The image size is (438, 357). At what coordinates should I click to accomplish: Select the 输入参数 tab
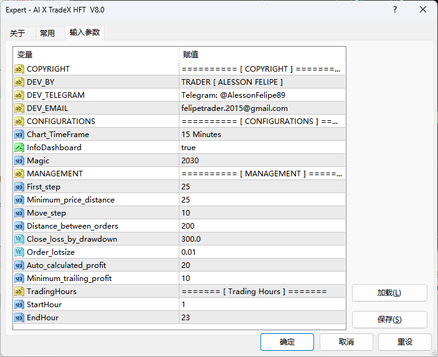[85, 33]
